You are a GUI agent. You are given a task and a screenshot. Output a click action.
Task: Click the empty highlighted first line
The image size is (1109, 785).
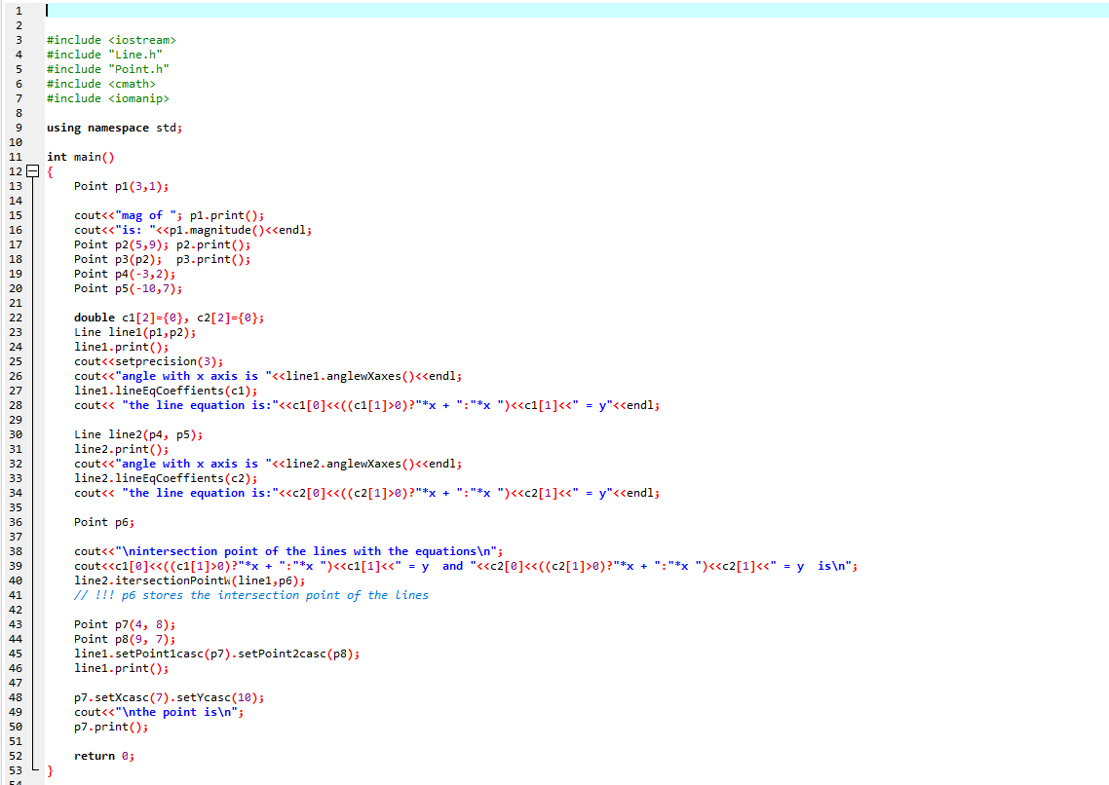(x=576, y=11)
